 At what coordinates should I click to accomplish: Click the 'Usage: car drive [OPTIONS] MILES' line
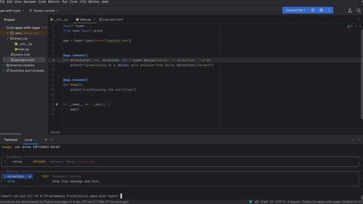[x=31, y=147]
